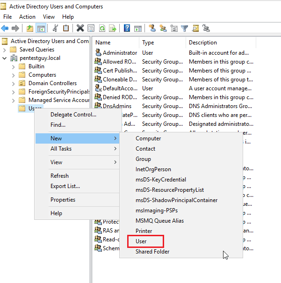Click the Cut scissors toolbar icon
The image size is (281, 283).
coord(55,29)
